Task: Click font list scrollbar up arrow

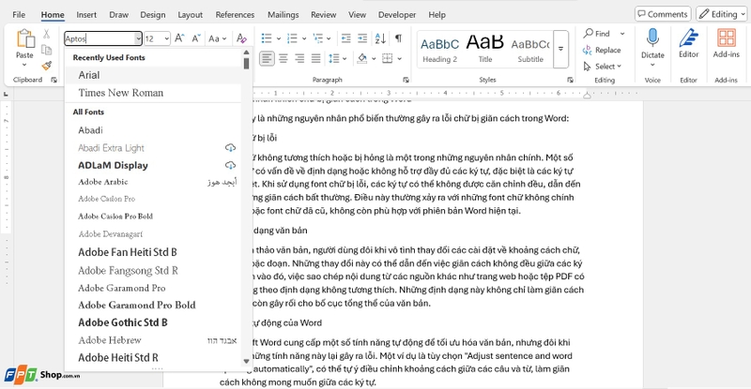Action: click(x=246, y=52)
